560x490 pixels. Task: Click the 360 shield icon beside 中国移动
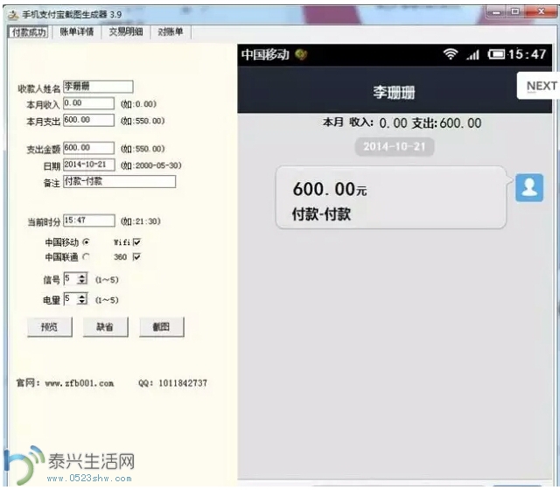coord(301,54)
